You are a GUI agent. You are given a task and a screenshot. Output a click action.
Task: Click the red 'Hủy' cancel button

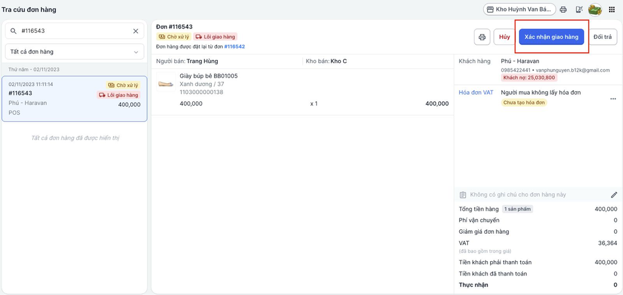tap(504, 37)
